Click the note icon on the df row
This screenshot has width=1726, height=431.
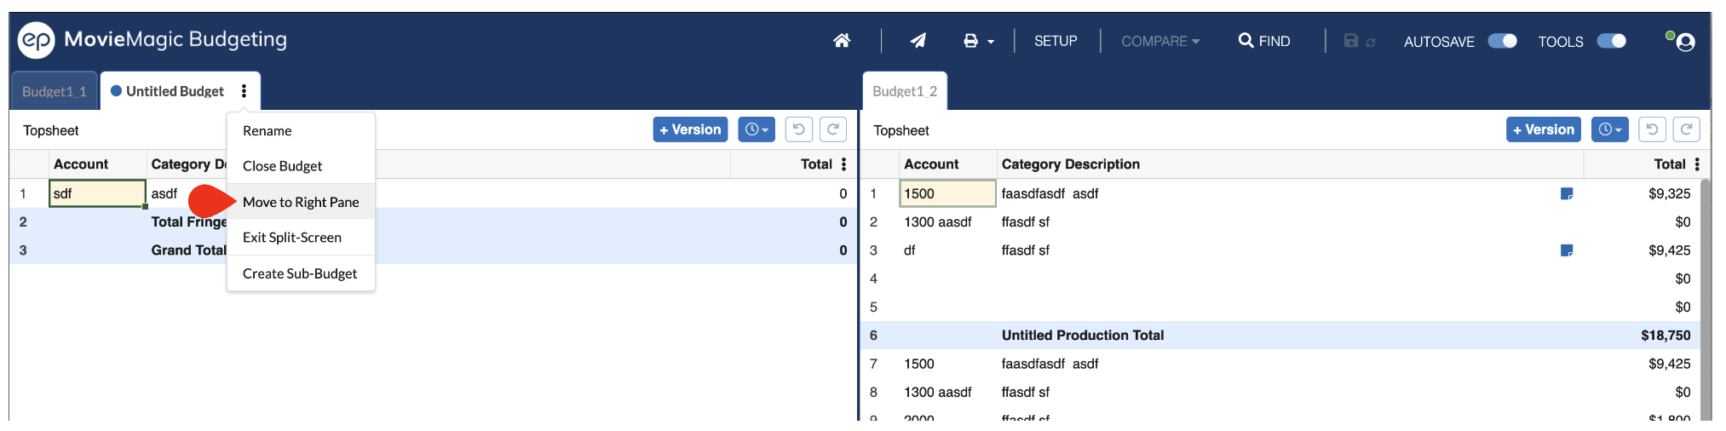coord(1566,250)
